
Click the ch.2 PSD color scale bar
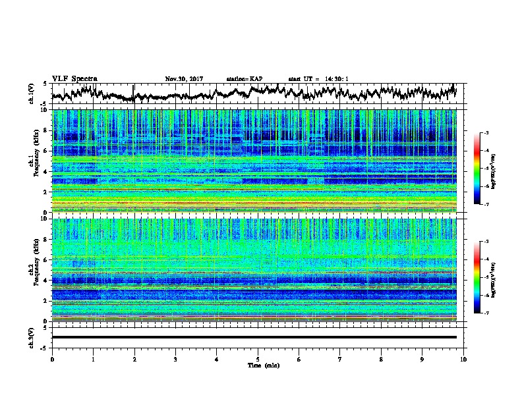coord(477,277)
